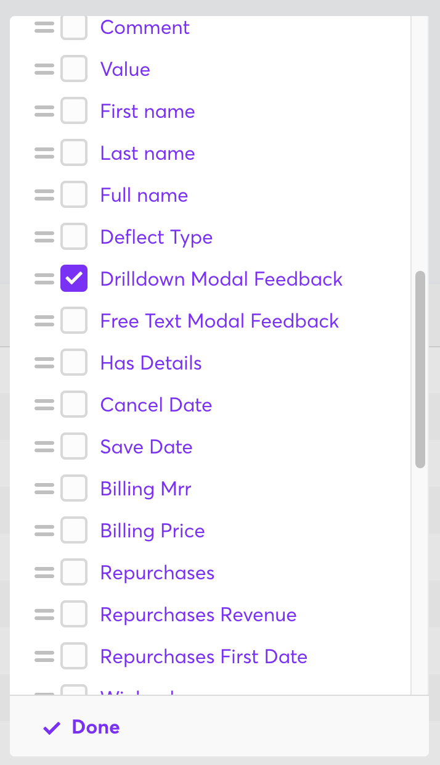
Task: Click the column list vertical scrollbar thumb
Action: tap(420, 369)
